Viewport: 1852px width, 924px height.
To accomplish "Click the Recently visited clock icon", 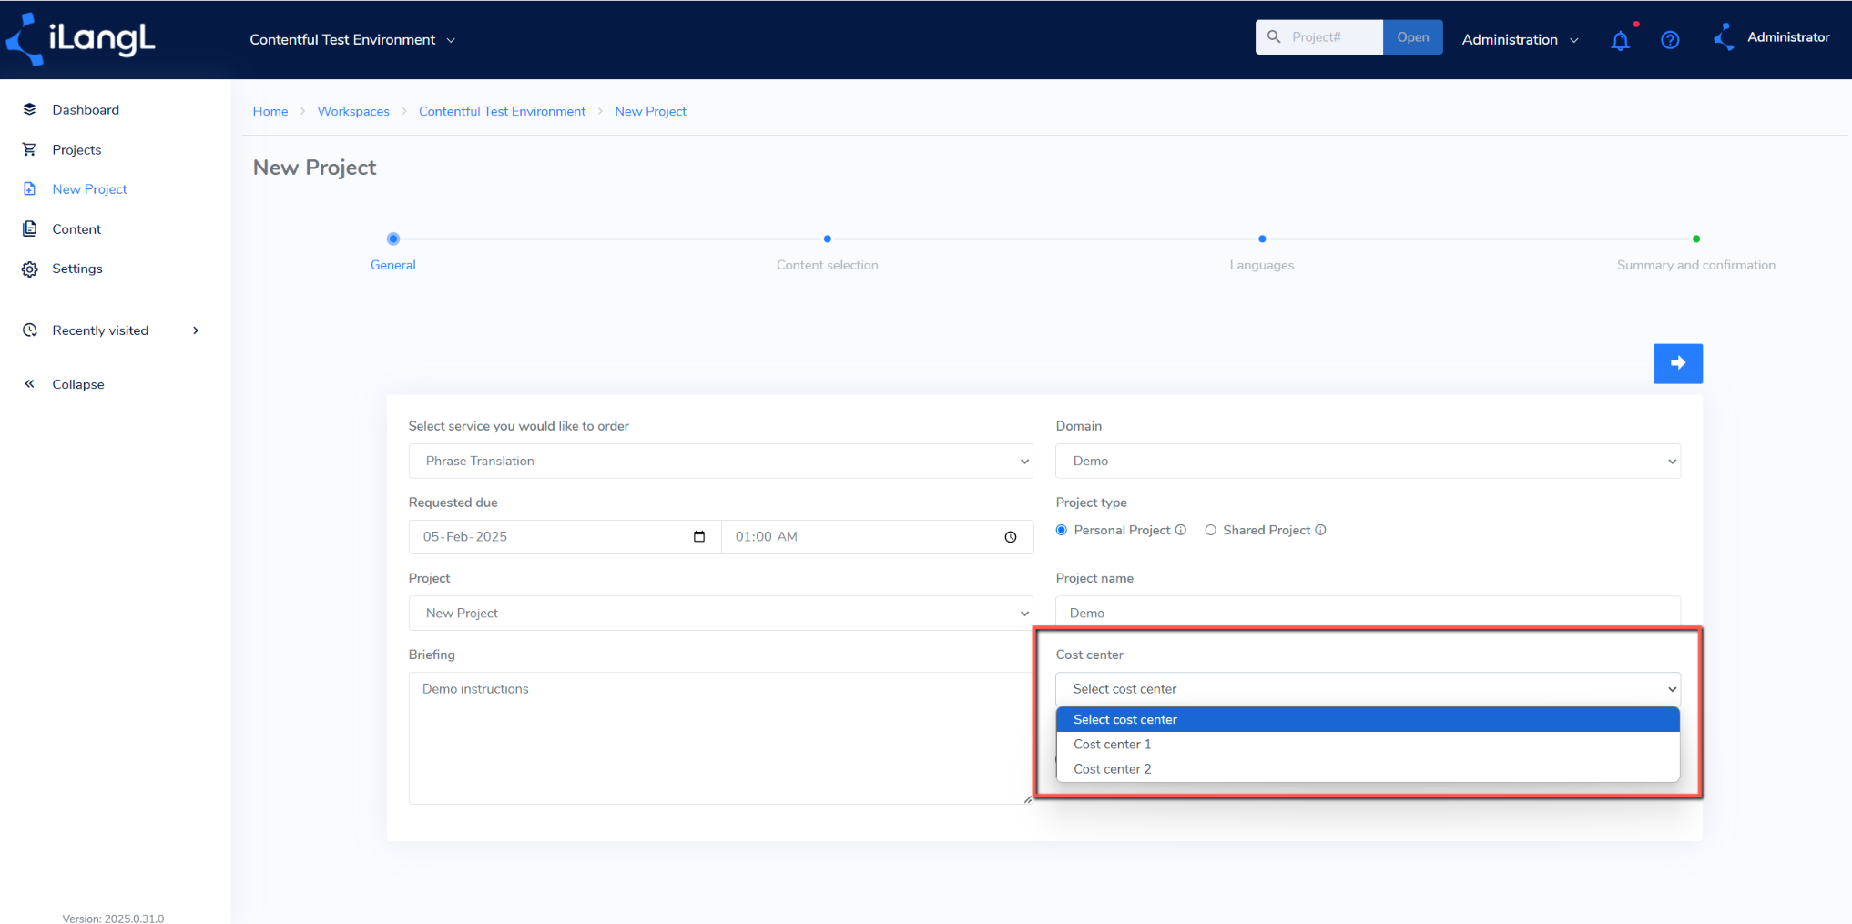I will tap(30, 330).
